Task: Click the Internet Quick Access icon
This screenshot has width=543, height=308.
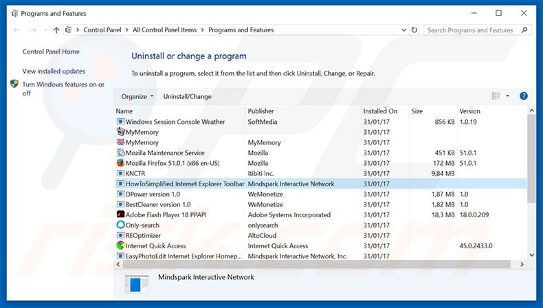Action: (x=120, y=245)
